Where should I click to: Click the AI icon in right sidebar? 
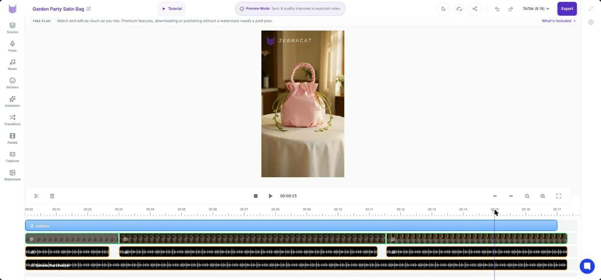click(591, 22)
